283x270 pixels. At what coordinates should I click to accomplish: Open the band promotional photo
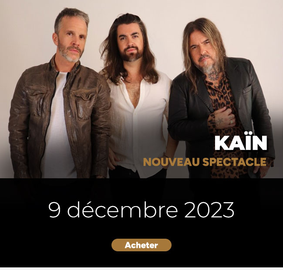point(141,89)
